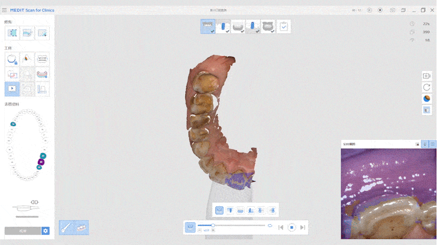Open the clipboard confirm stage
437x245 pixels.
[x=283, y=27]
